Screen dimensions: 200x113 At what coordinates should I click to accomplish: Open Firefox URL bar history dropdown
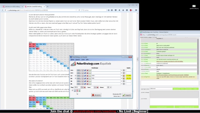click(76, 10)
